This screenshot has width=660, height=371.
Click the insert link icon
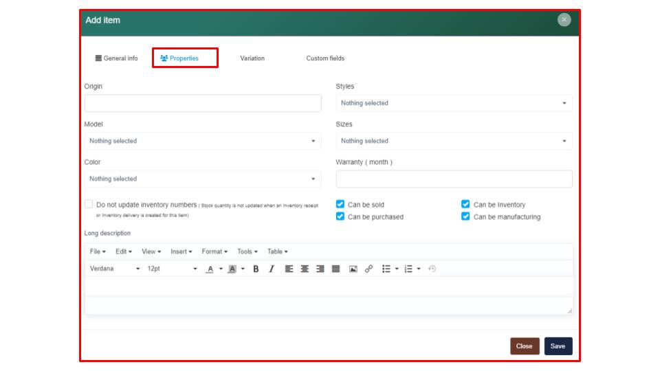(x=368, y=269)
